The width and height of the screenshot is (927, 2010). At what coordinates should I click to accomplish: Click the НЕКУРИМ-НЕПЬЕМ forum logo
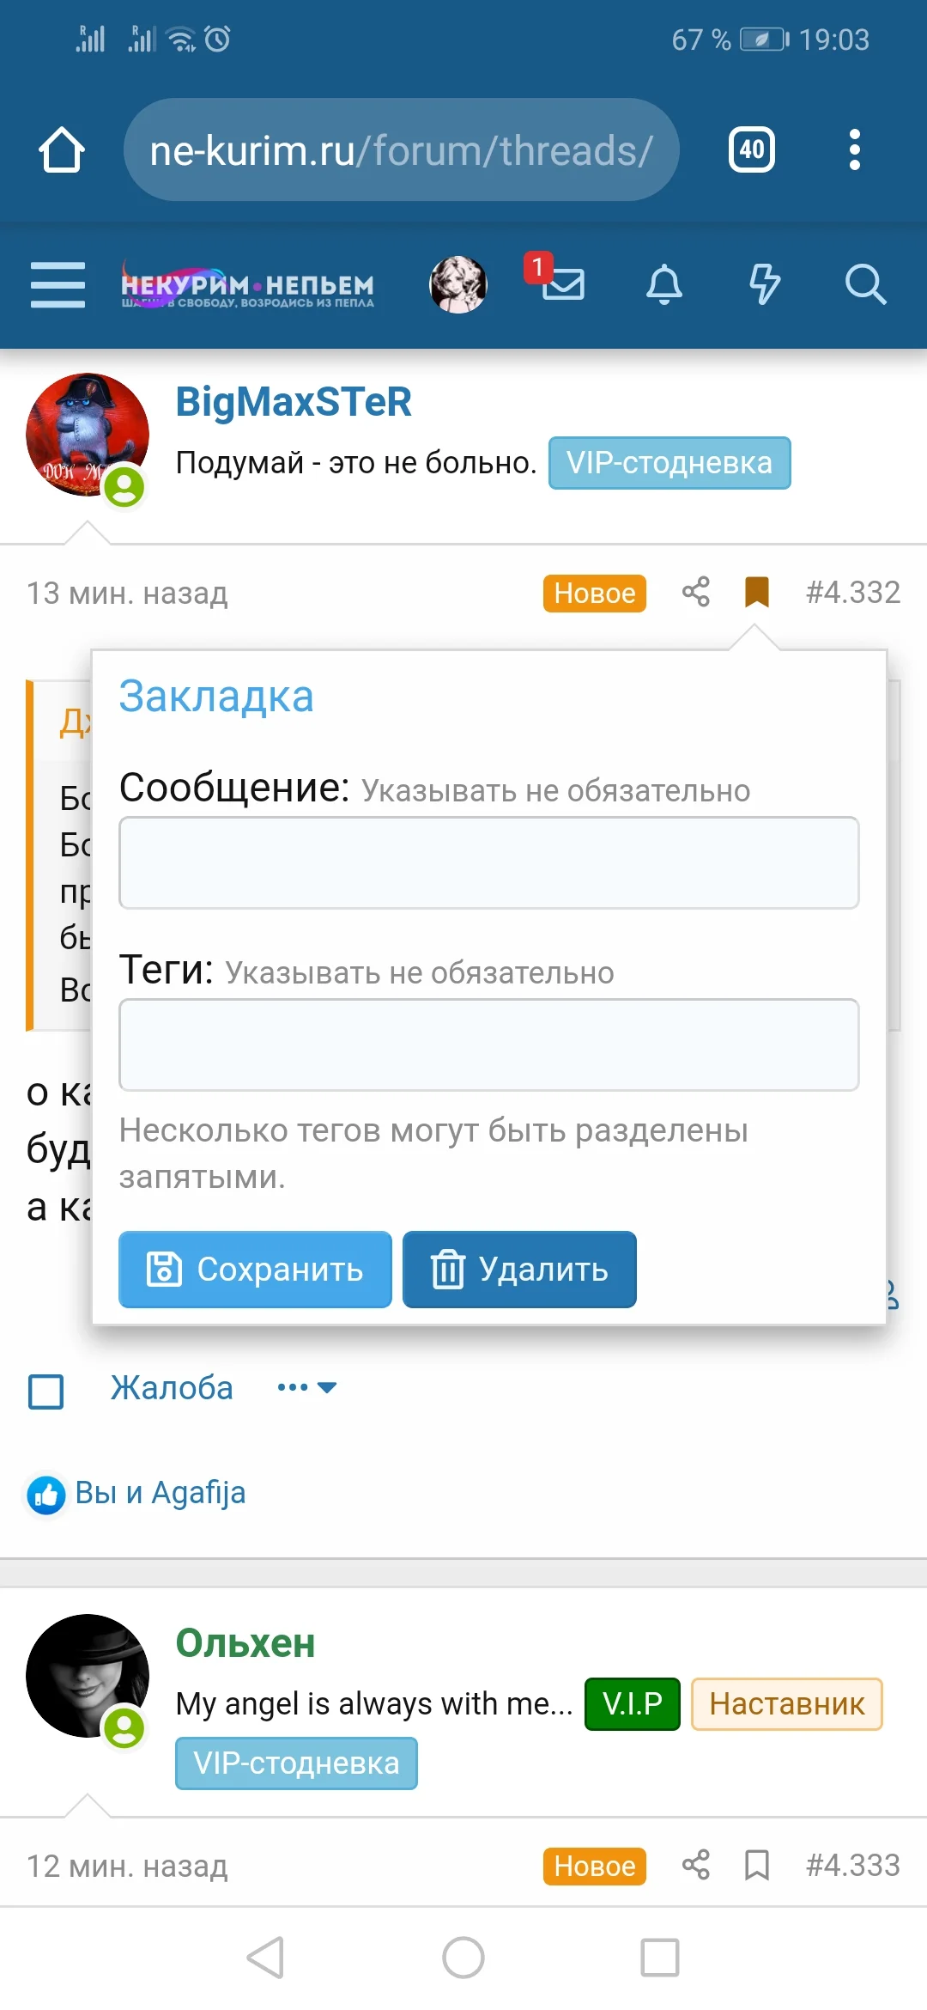tap(247, 286)
